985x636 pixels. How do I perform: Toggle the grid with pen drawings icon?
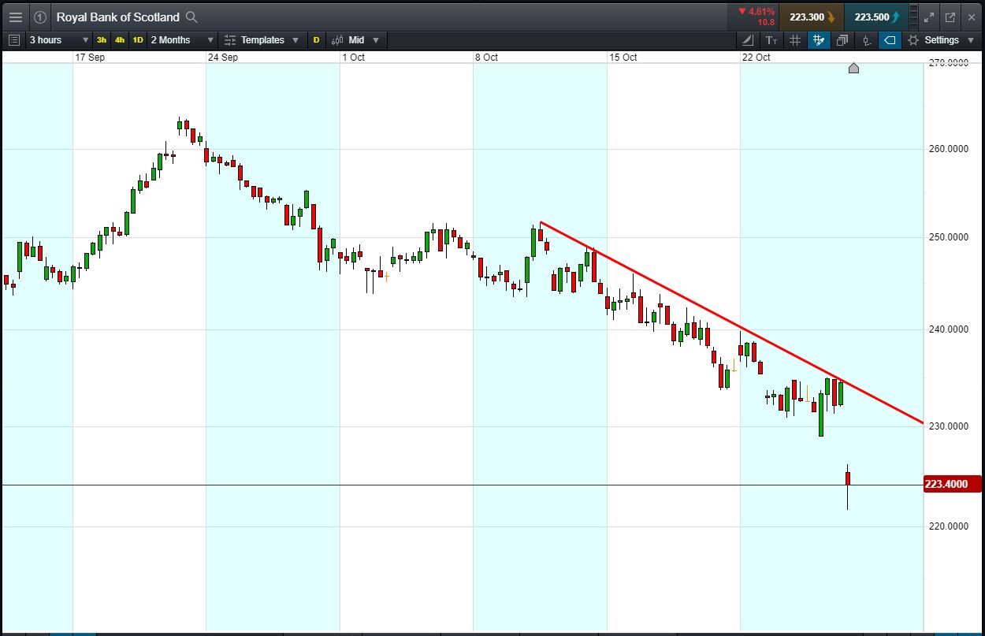819,40
